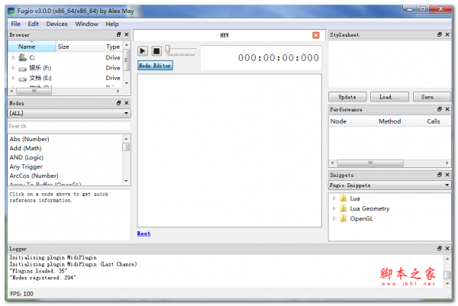The height and width of the screenshot is (306, 458).
Task: Float the Stylesheet panel
Action: coord(440,34)
